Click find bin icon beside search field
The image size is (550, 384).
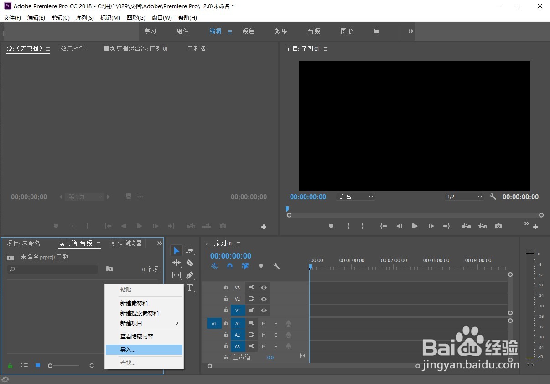tap(109, 269)
